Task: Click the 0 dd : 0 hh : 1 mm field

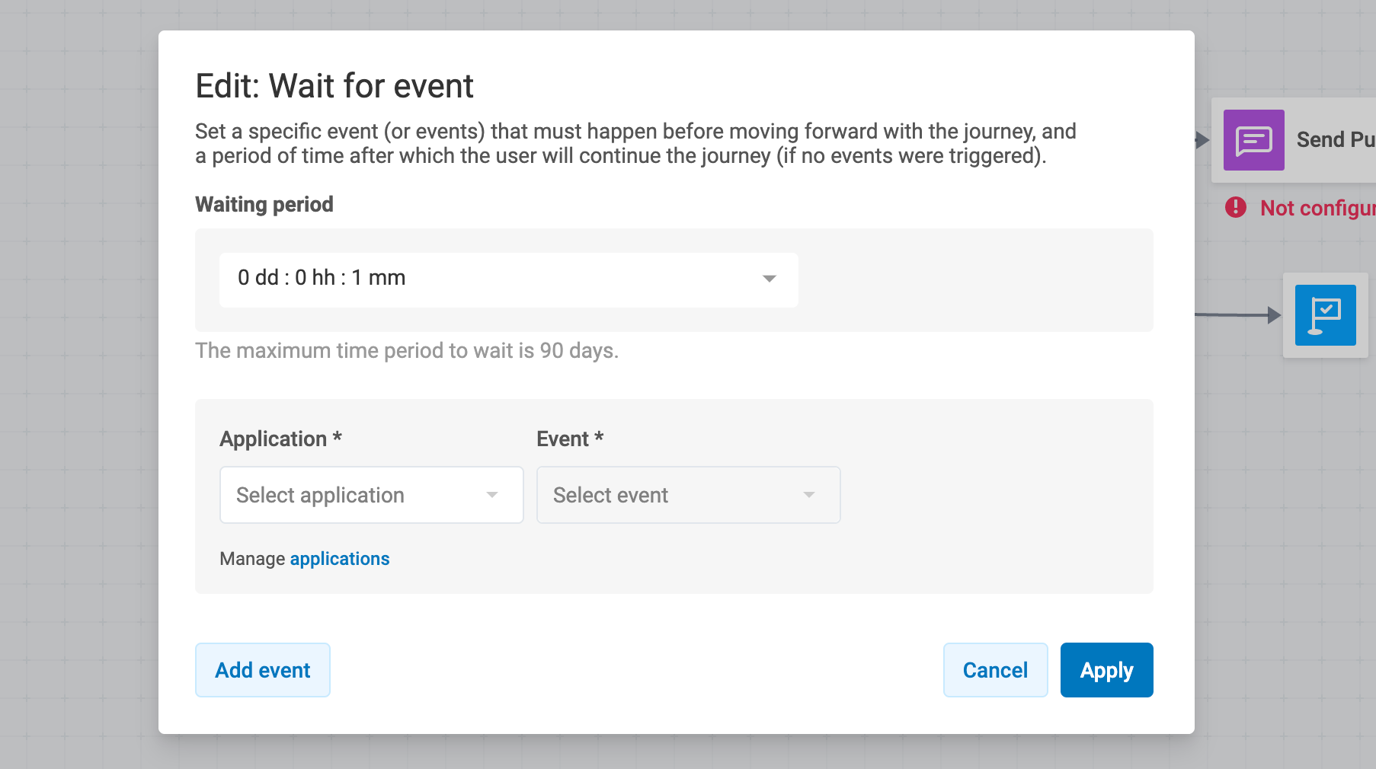Action: click(509, 280)
